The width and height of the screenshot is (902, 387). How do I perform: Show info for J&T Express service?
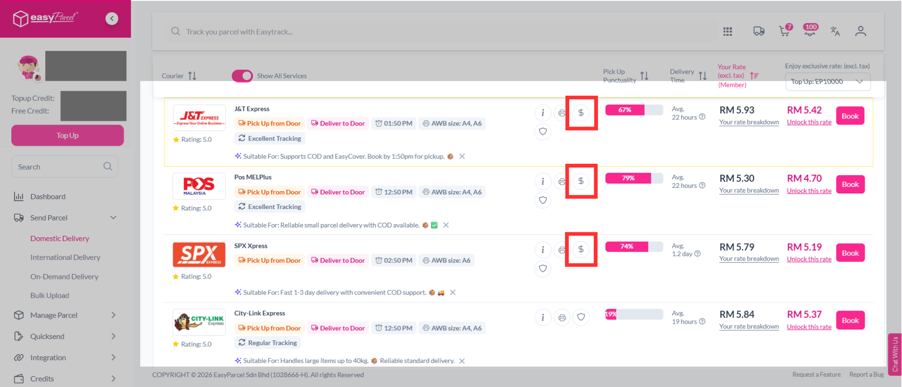(543, 113)
